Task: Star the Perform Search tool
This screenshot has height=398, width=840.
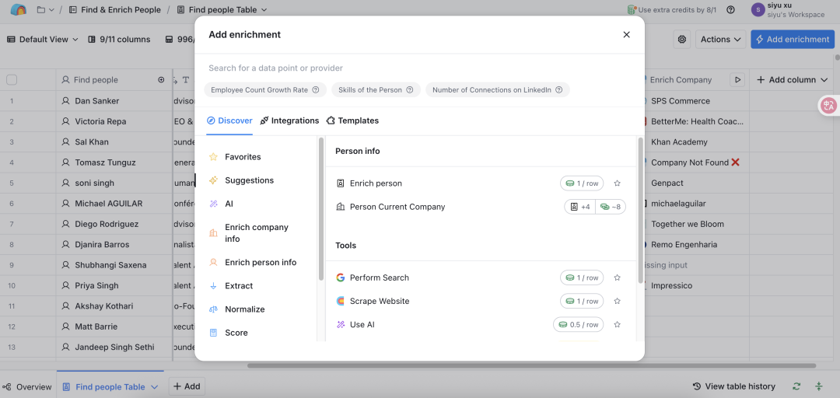Action: (x=617, y=278)
